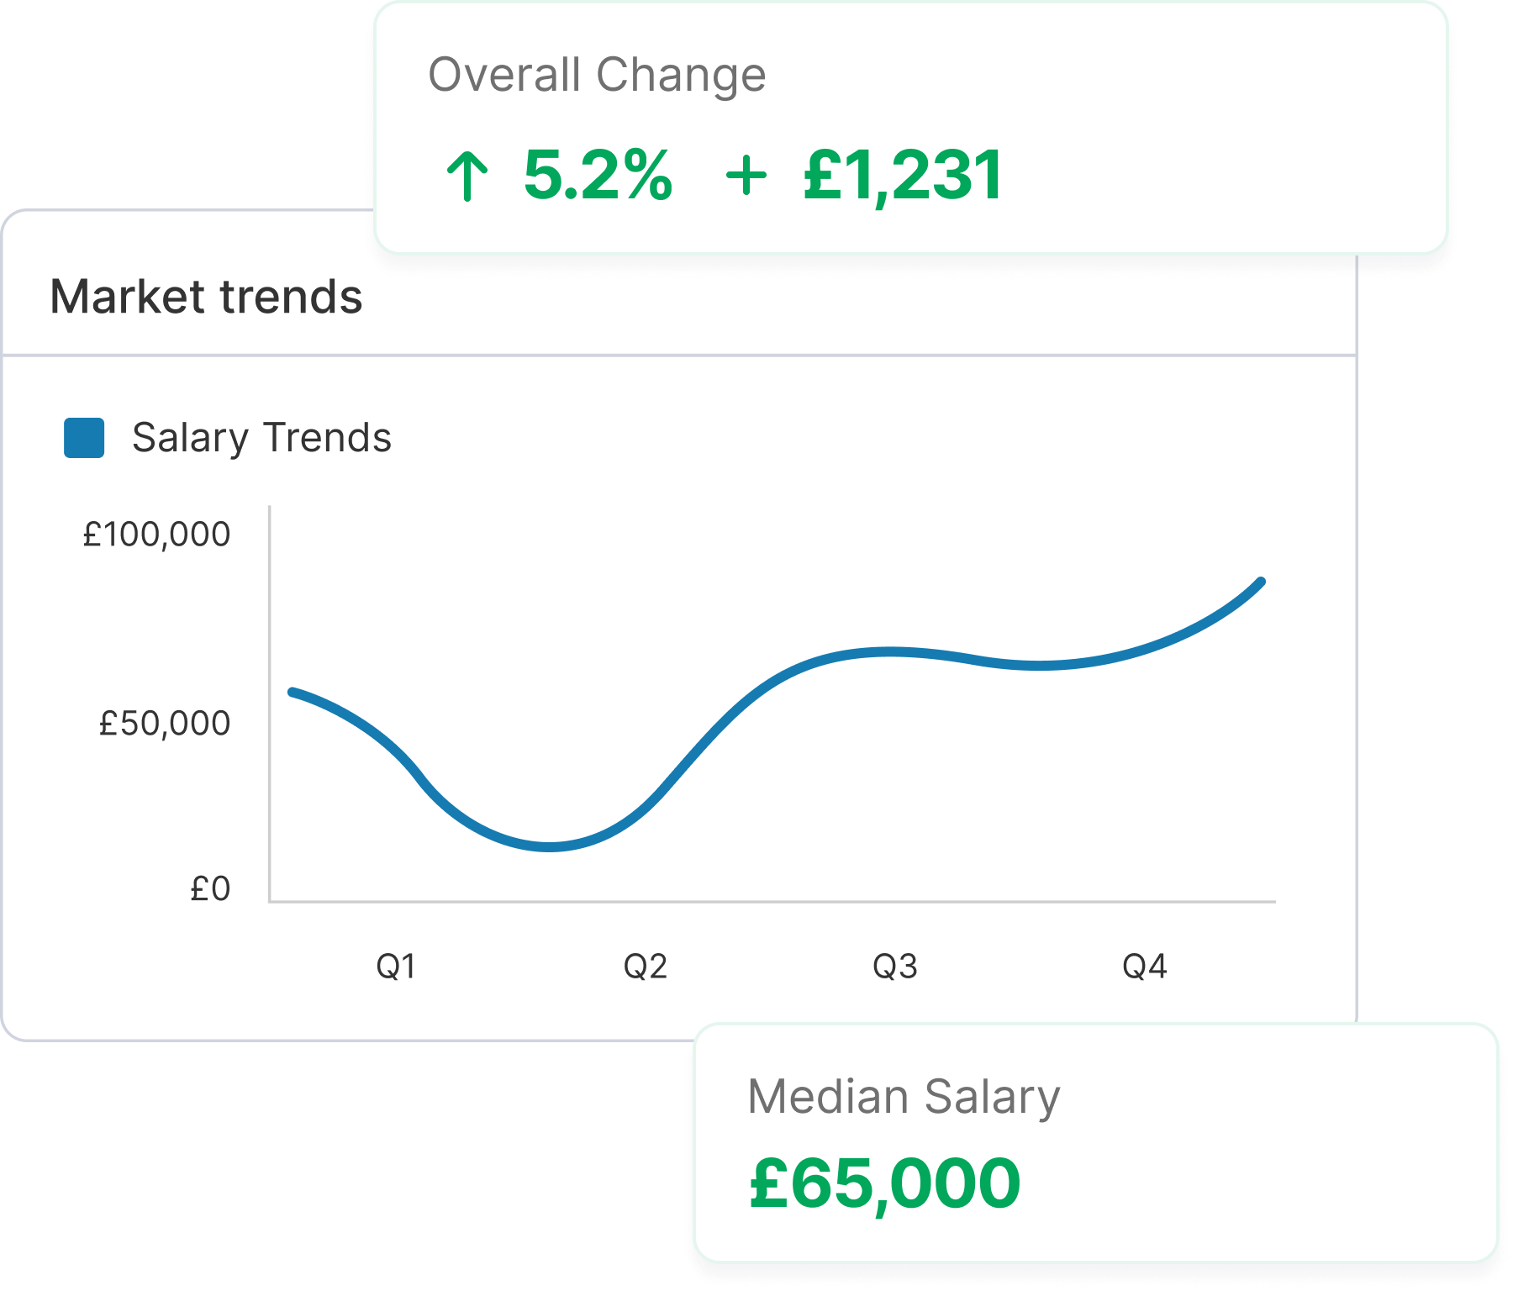Click the green plus sign icon
The height and width of the screenshot is (1291, 1513).
click(x=746, y=177)
